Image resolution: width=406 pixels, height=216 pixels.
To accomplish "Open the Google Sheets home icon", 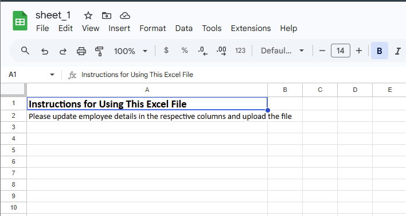I will coord(20,21).
